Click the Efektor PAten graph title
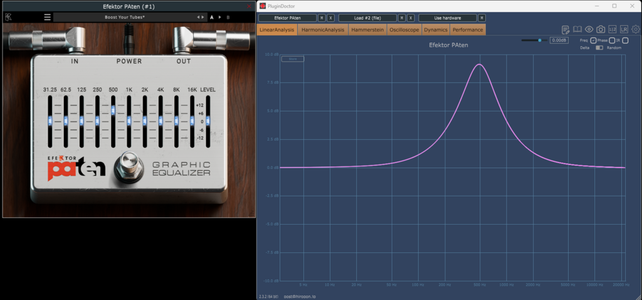The height and width of the screenshot is (300, 642). (448, 45)
